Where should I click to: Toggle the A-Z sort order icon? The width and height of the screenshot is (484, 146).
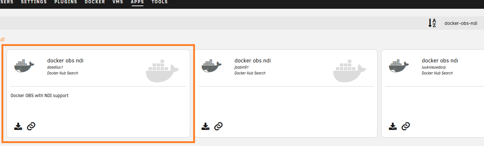[x=432, y=23]
